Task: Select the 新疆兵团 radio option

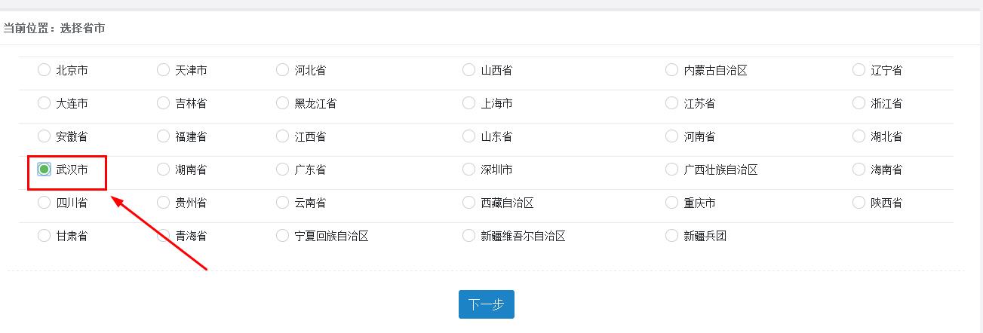Action: pyautogui.click(x=671, y=236)
